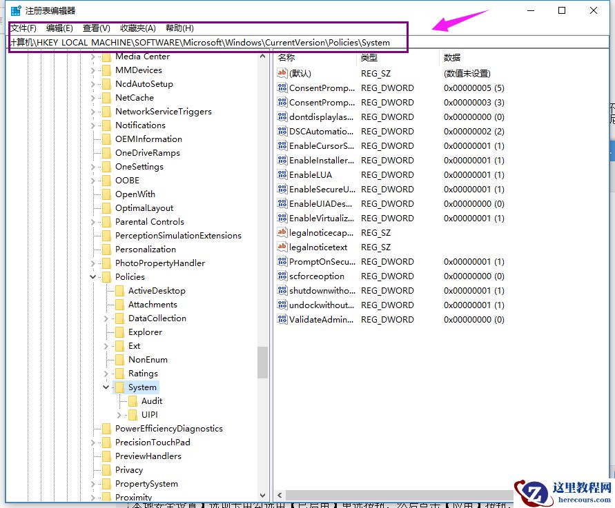Screen dimensions: 615x508
Task: Click the REG_DWORD icon beside EnableLUA
Action: [x=282, y=174]
